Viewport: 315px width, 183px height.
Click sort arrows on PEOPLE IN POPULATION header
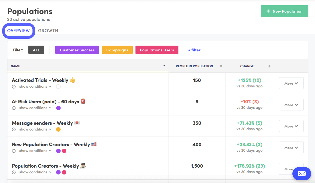click(221, 66)
